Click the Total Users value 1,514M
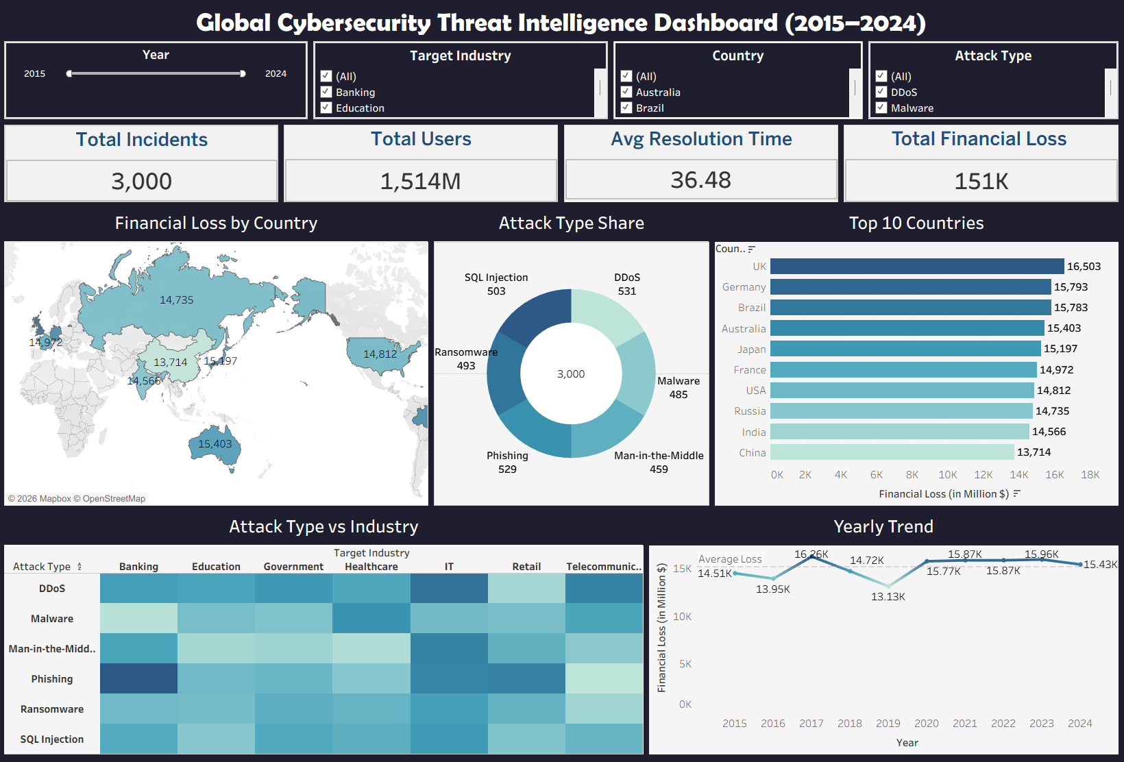Viewport: 1124px width, 762px height. pyautogui.click(x=421, y=181)
